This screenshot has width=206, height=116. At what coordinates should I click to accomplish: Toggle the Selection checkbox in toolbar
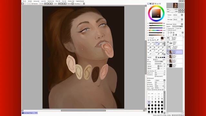33,4
